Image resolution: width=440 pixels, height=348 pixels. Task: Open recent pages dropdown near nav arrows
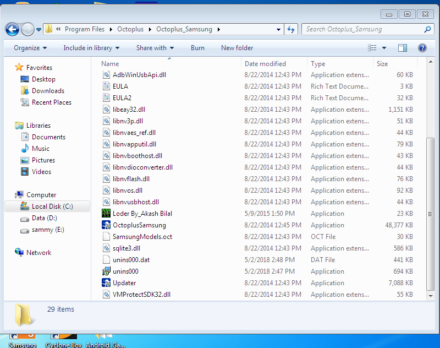click(38, 29)
